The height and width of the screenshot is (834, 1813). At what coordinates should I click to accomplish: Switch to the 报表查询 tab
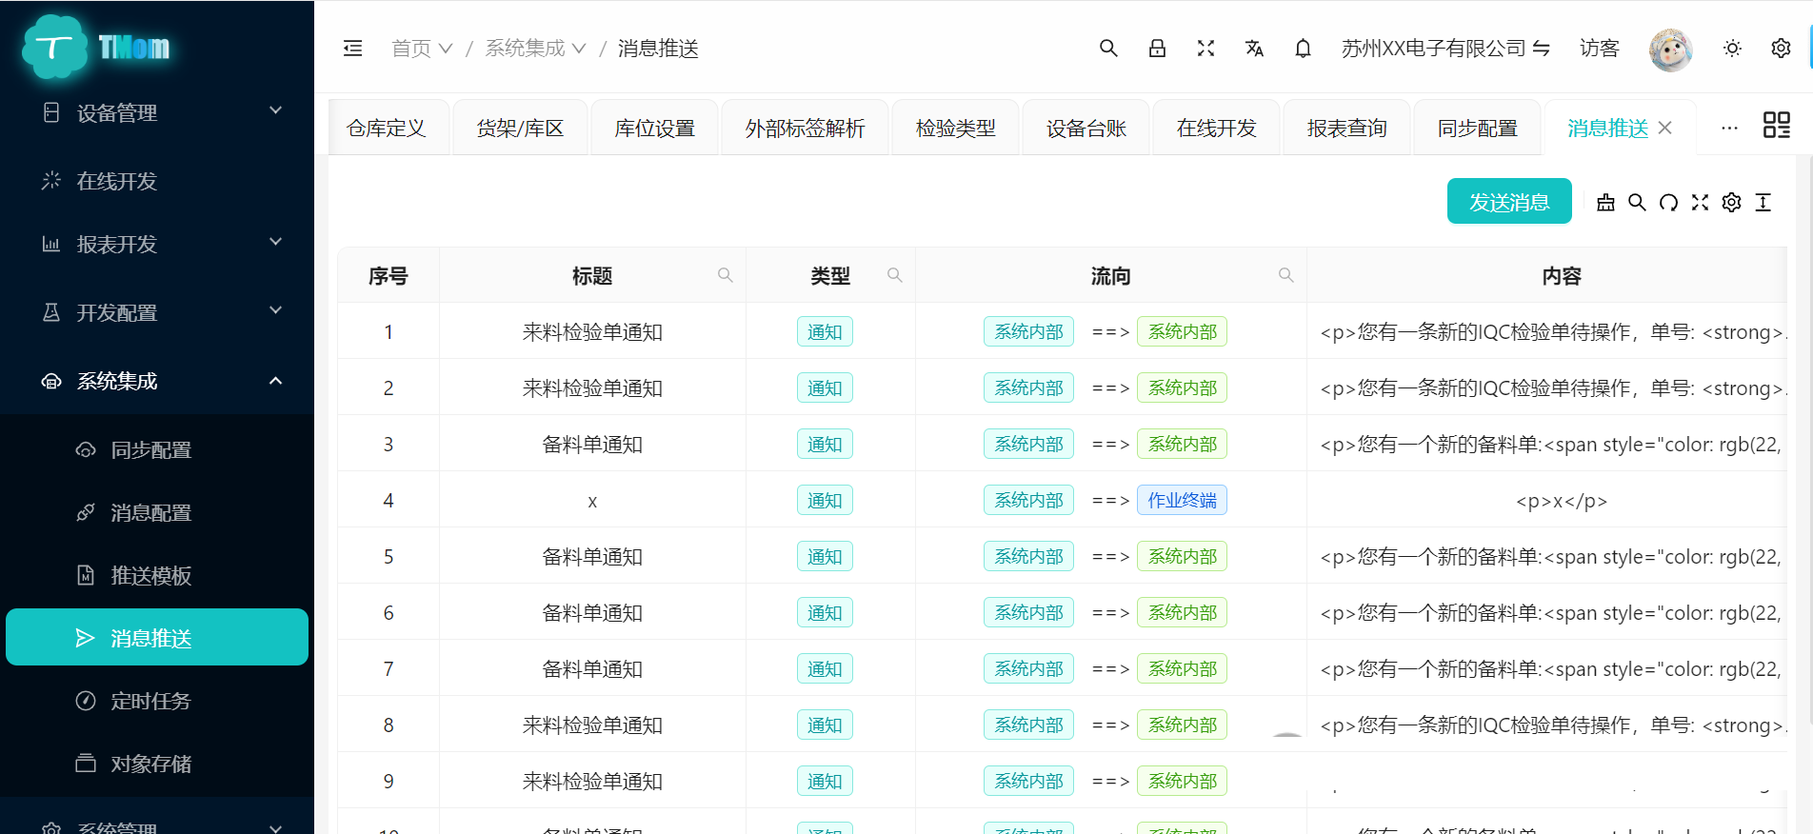[1346, 128]
